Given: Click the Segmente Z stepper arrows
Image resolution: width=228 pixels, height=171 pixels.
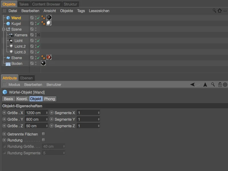Looking at the screenshot, I should 99,126.
